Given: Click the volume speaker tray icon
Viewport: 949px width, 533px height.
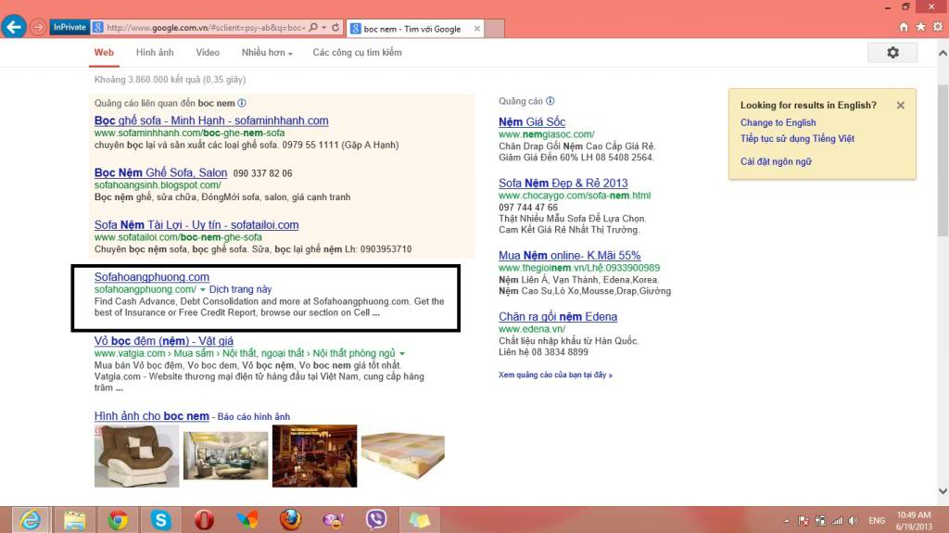Looking at the screenshot, I should click(854, 520).
